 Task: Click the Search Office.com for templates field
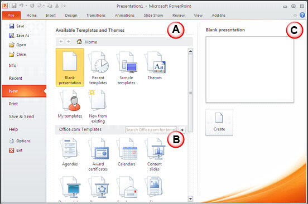(151, 130)
